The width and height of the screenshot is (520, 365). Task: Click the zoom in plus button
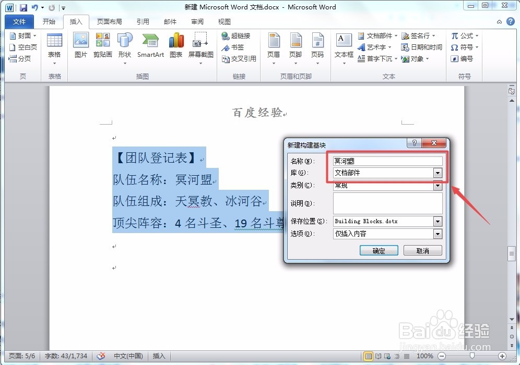pos(502,356)
